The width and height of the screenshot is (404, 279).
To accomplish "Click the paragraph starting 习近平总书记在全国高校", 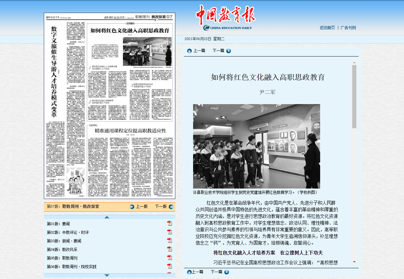I will 275,262.
